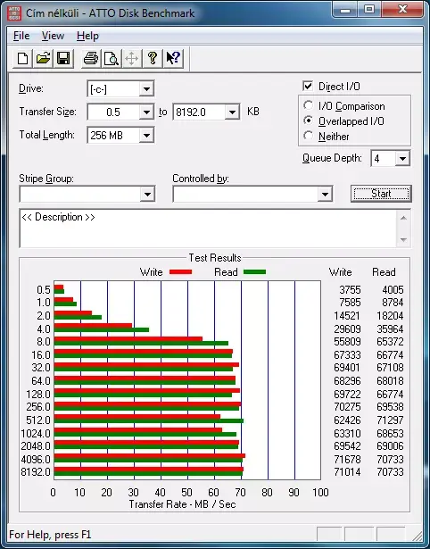Viewport: 430px width, 549px height.
Task: Expand the Controlled by dropdown
Action: point(325,194)
